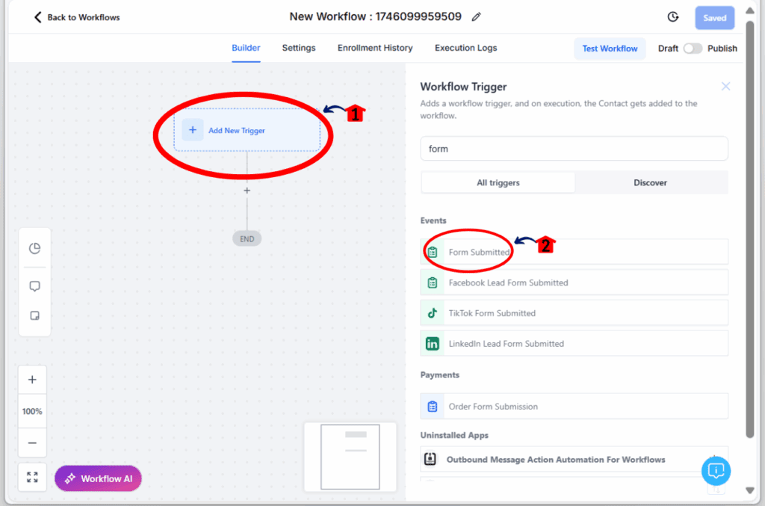Image resolution: width=765 pixels, height=506 pixels.
Task: Click the 'Publish' label
Action: 722,49
